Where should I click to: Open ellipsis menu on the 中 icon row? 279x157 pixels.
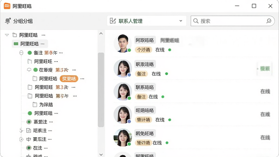(x=50, y=139)
